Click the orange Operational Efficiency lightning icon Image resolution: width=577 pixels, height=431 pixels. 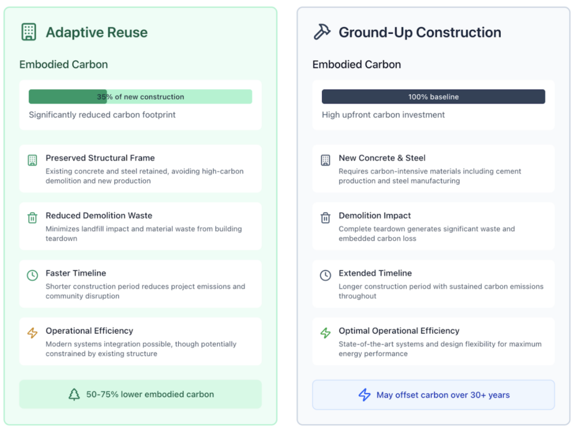pos(32,333)
